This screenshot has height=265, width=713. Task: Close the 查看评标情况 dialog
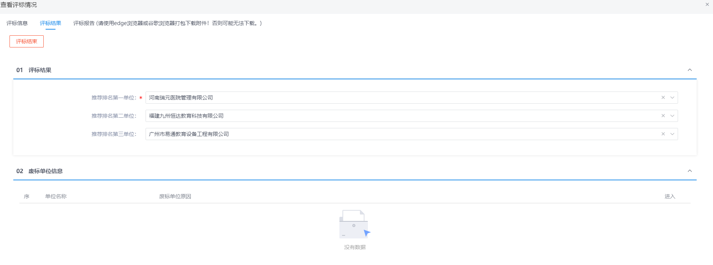[x=707, y=5]
